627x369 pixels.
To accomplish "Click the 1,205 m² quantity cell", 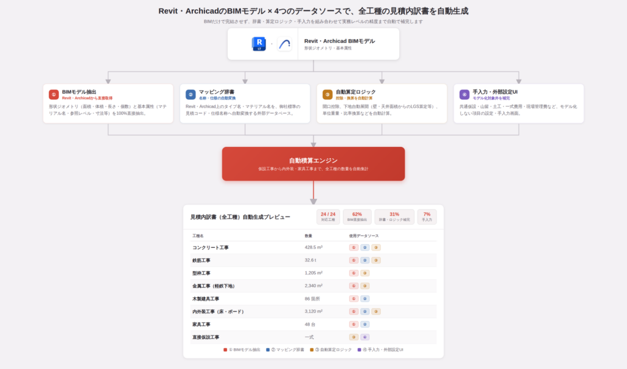I will [x=313, y=273].
